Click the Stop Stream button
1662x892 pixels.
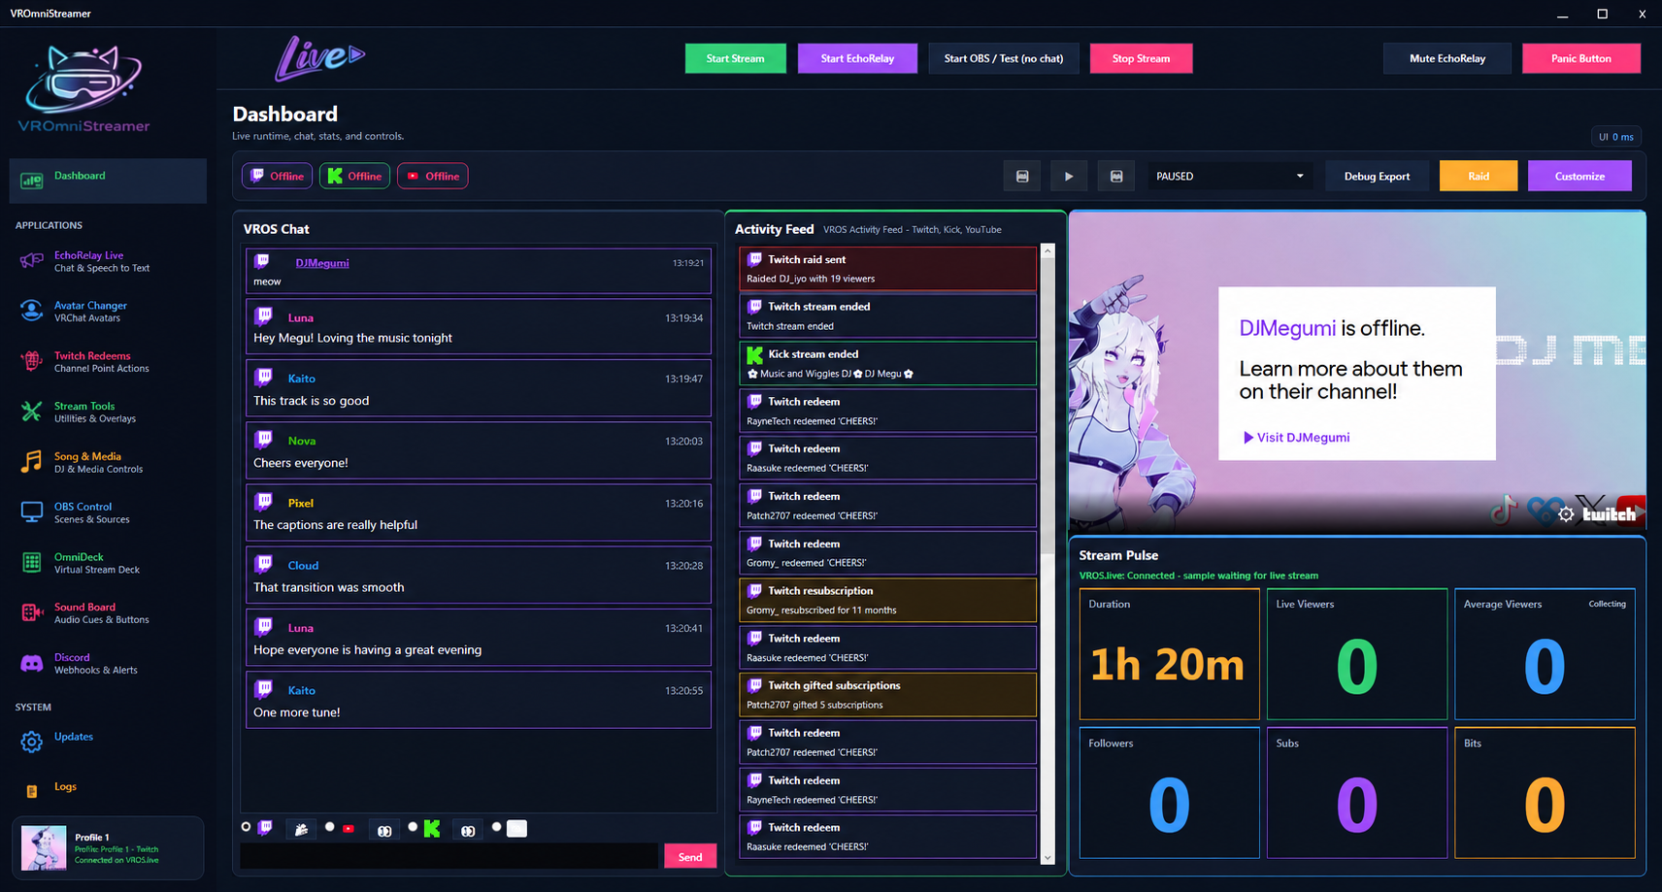(1141, 58)
